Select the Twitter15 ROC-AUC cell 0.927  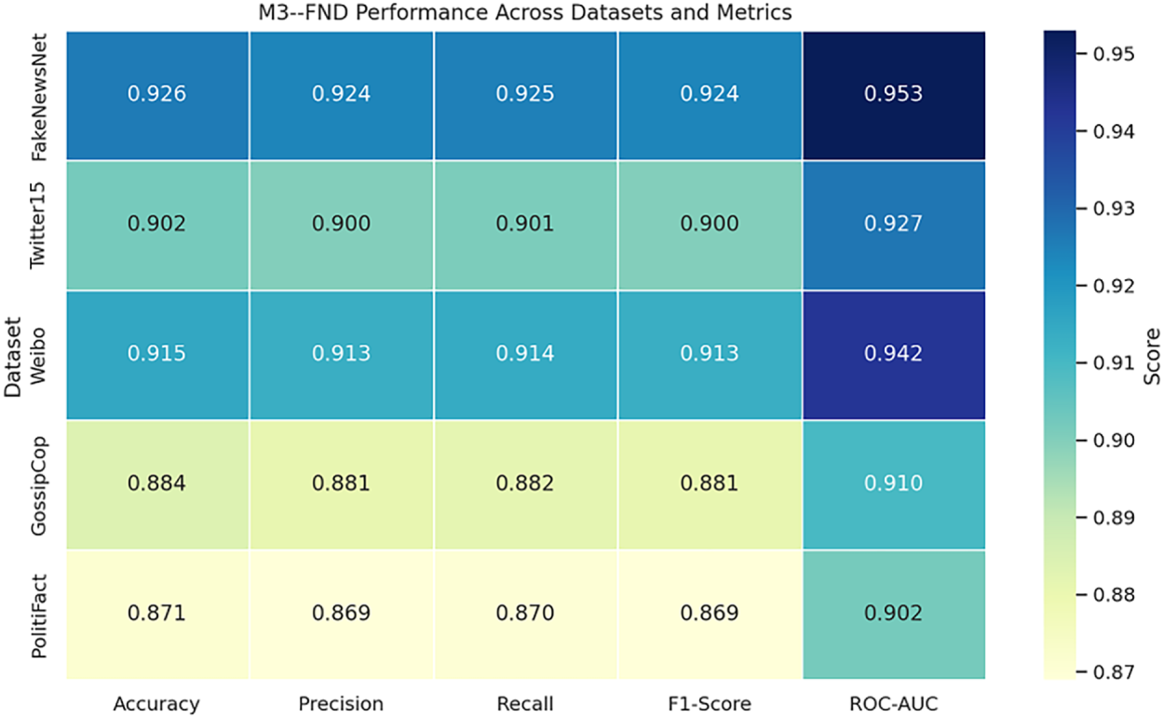892,224
